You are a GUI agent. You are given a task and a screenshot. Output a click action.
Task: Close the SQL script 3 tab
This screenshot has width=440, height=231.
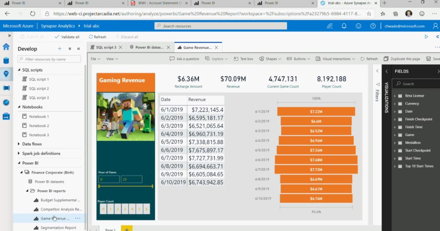point(120,47)
